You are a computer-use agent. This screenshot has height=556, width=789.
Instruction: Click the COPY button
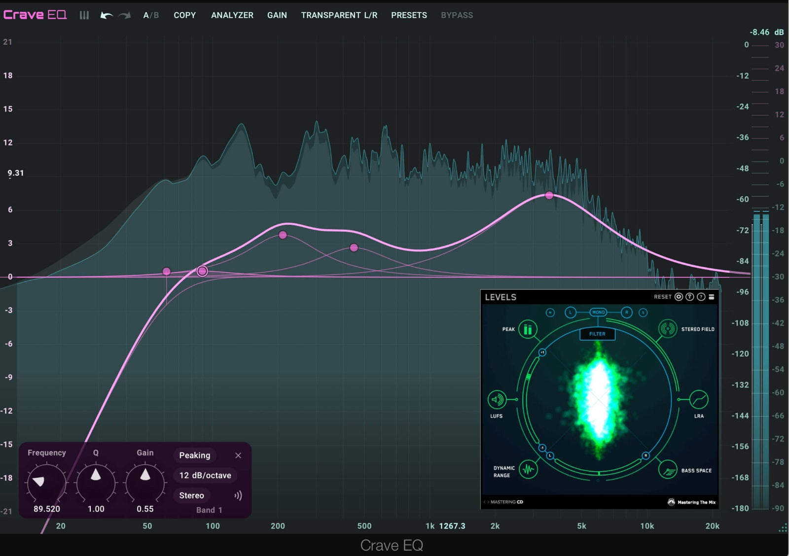[x=184, y=15]
